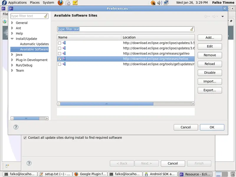Click the help question icon in Preferences dialog
The image size is (236, 177).
click(x=16, y=127)
